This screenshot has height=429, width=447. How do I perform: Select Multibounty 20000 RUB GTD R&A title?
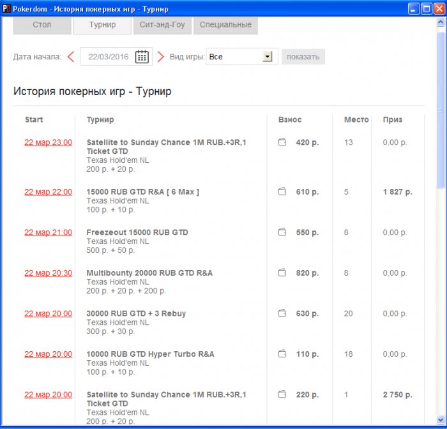[149, 273]
